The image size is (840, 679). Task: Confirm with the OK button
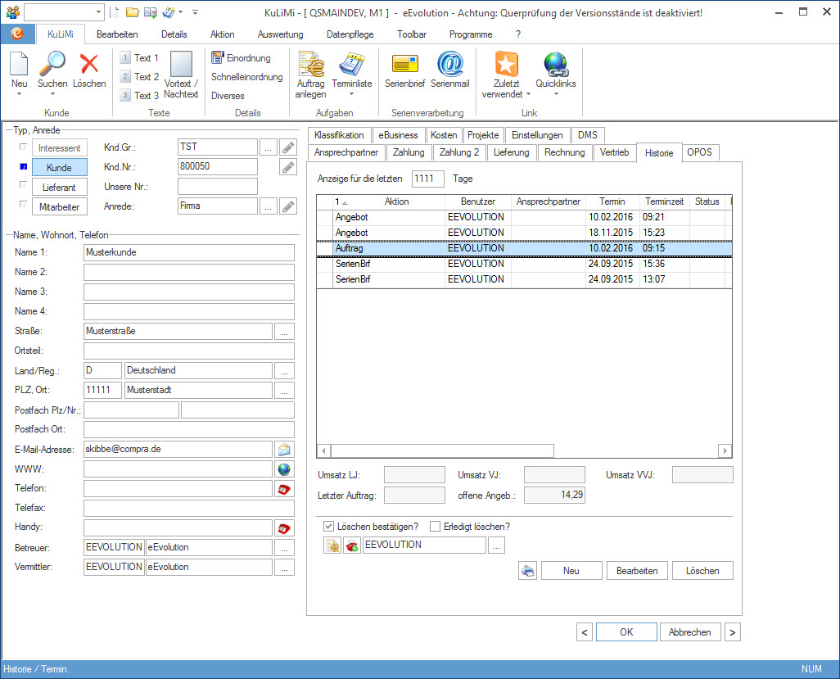(626, 632)
